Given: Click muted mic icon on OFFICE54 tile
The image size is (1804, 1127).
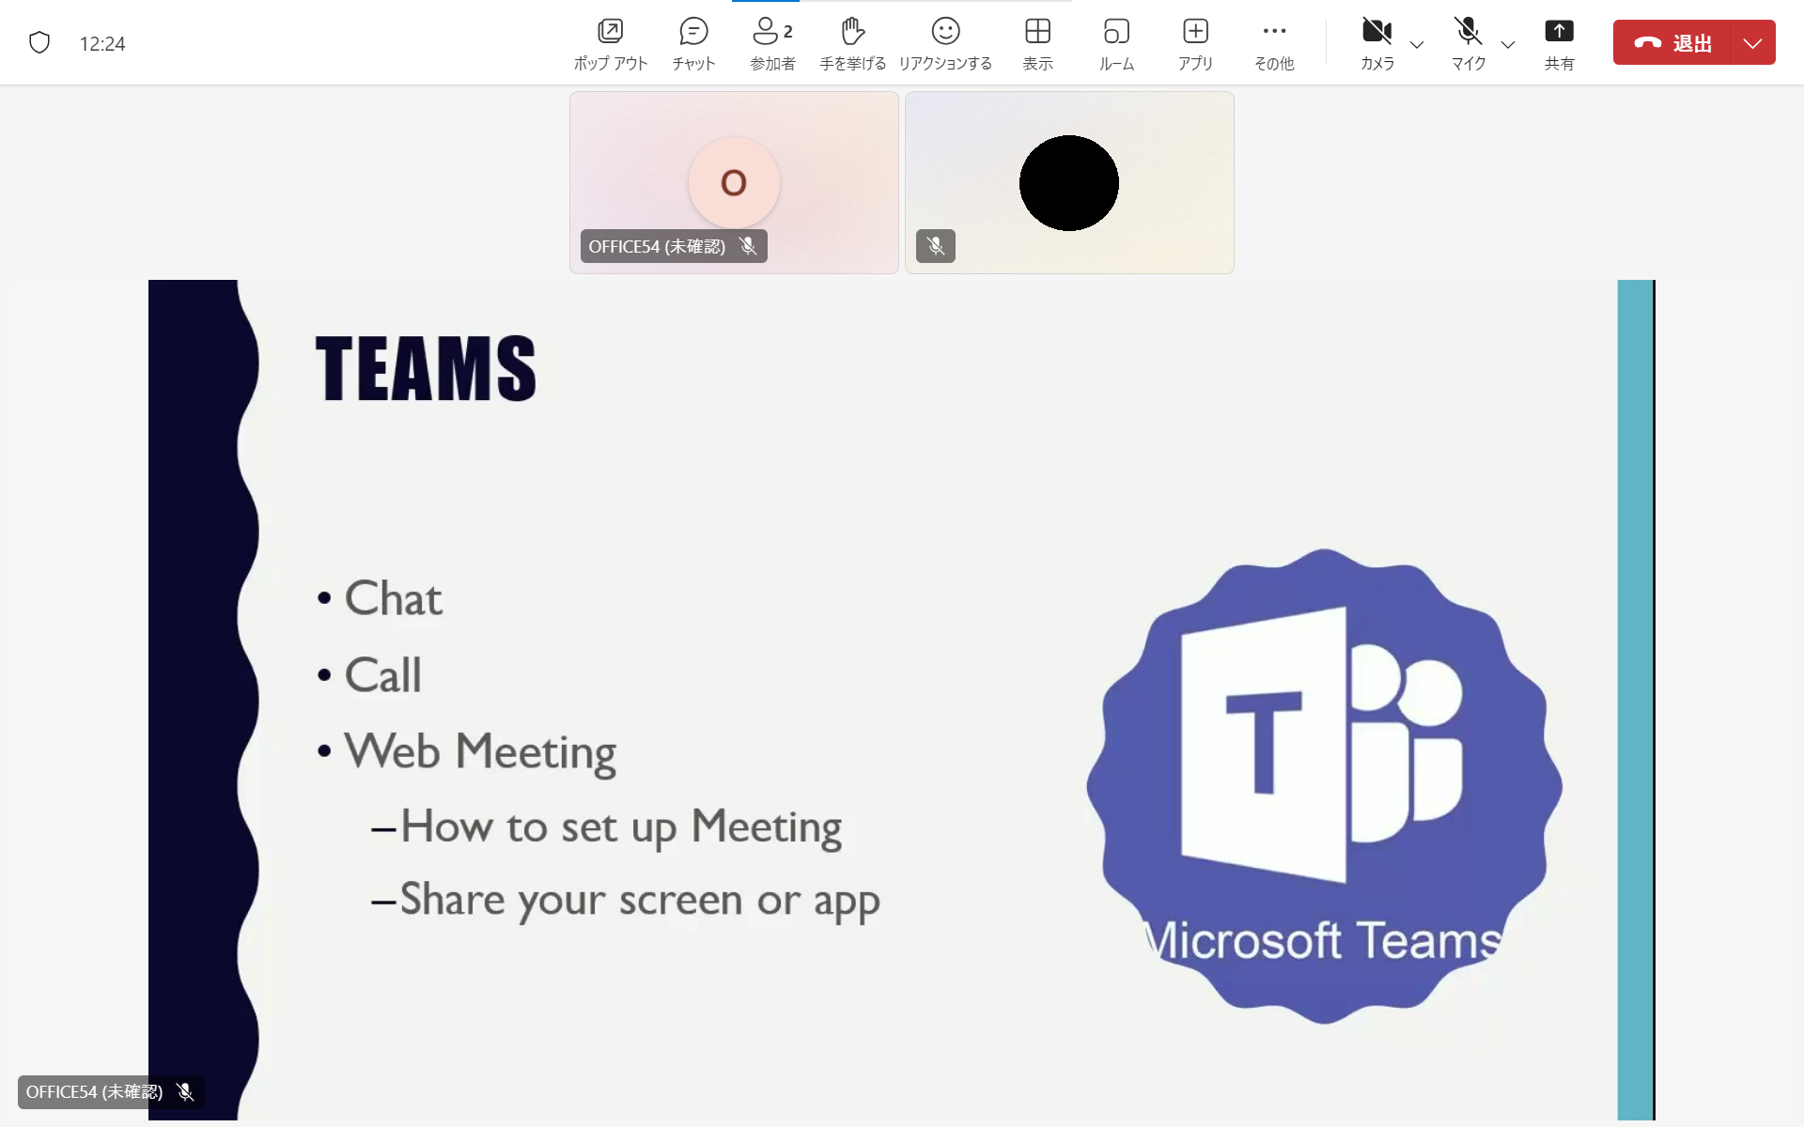Looking at the screenshot, I should pos(748,246).
